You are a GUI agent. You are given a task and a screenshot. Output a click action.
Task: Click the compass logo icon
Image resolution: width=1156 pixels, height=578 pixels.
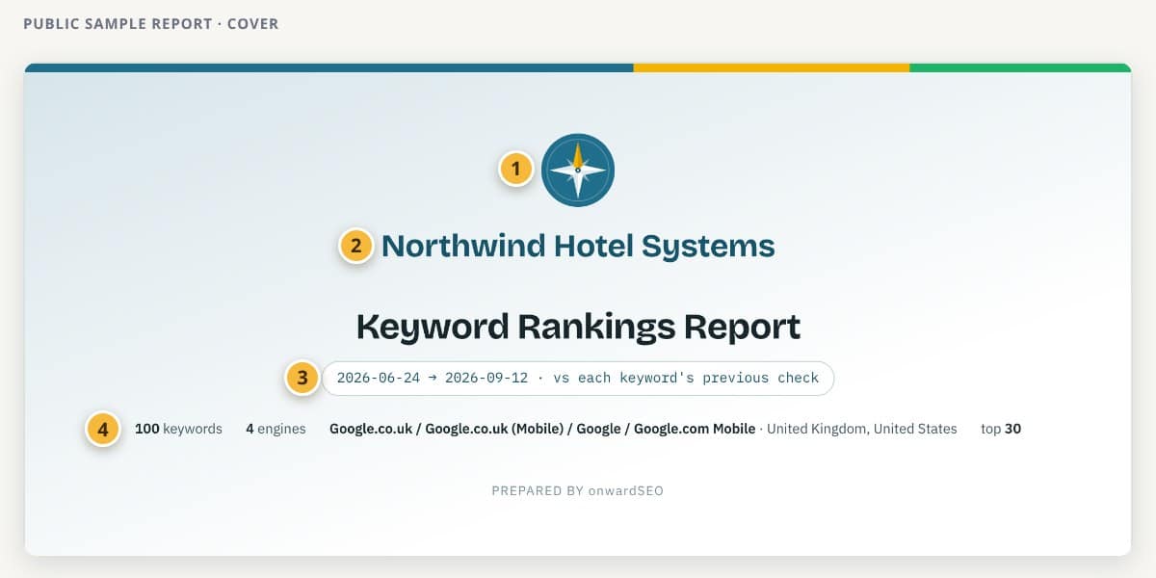click(x=578, y=171)
